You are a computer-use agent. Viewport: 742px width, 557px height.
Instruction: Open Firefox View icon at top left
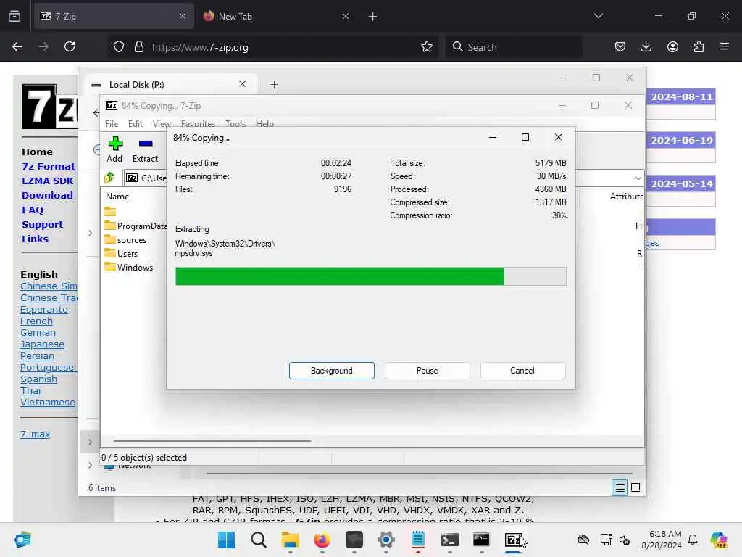tap(14, 16)
